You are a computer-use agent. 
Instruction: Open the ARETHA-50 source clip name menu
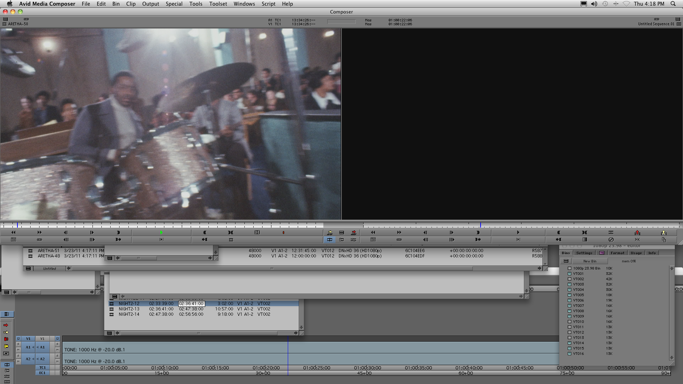coord(18,24)
